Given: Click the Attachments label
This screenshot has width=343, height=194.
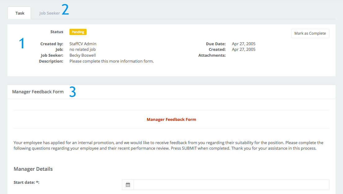Looking at the screenshot, I should coord(212,55).
